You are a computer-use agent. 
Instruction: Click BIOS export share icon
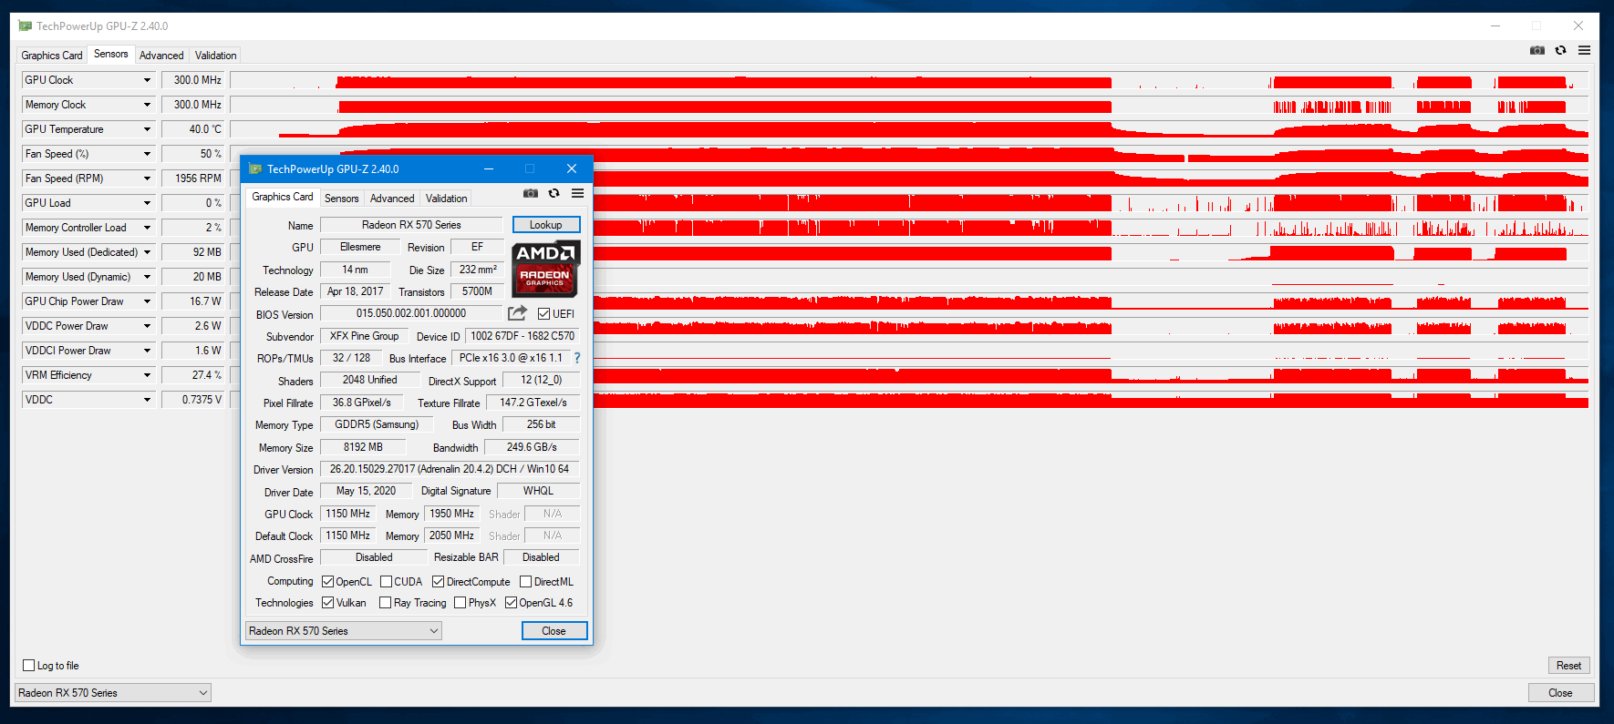click(517, 313)
